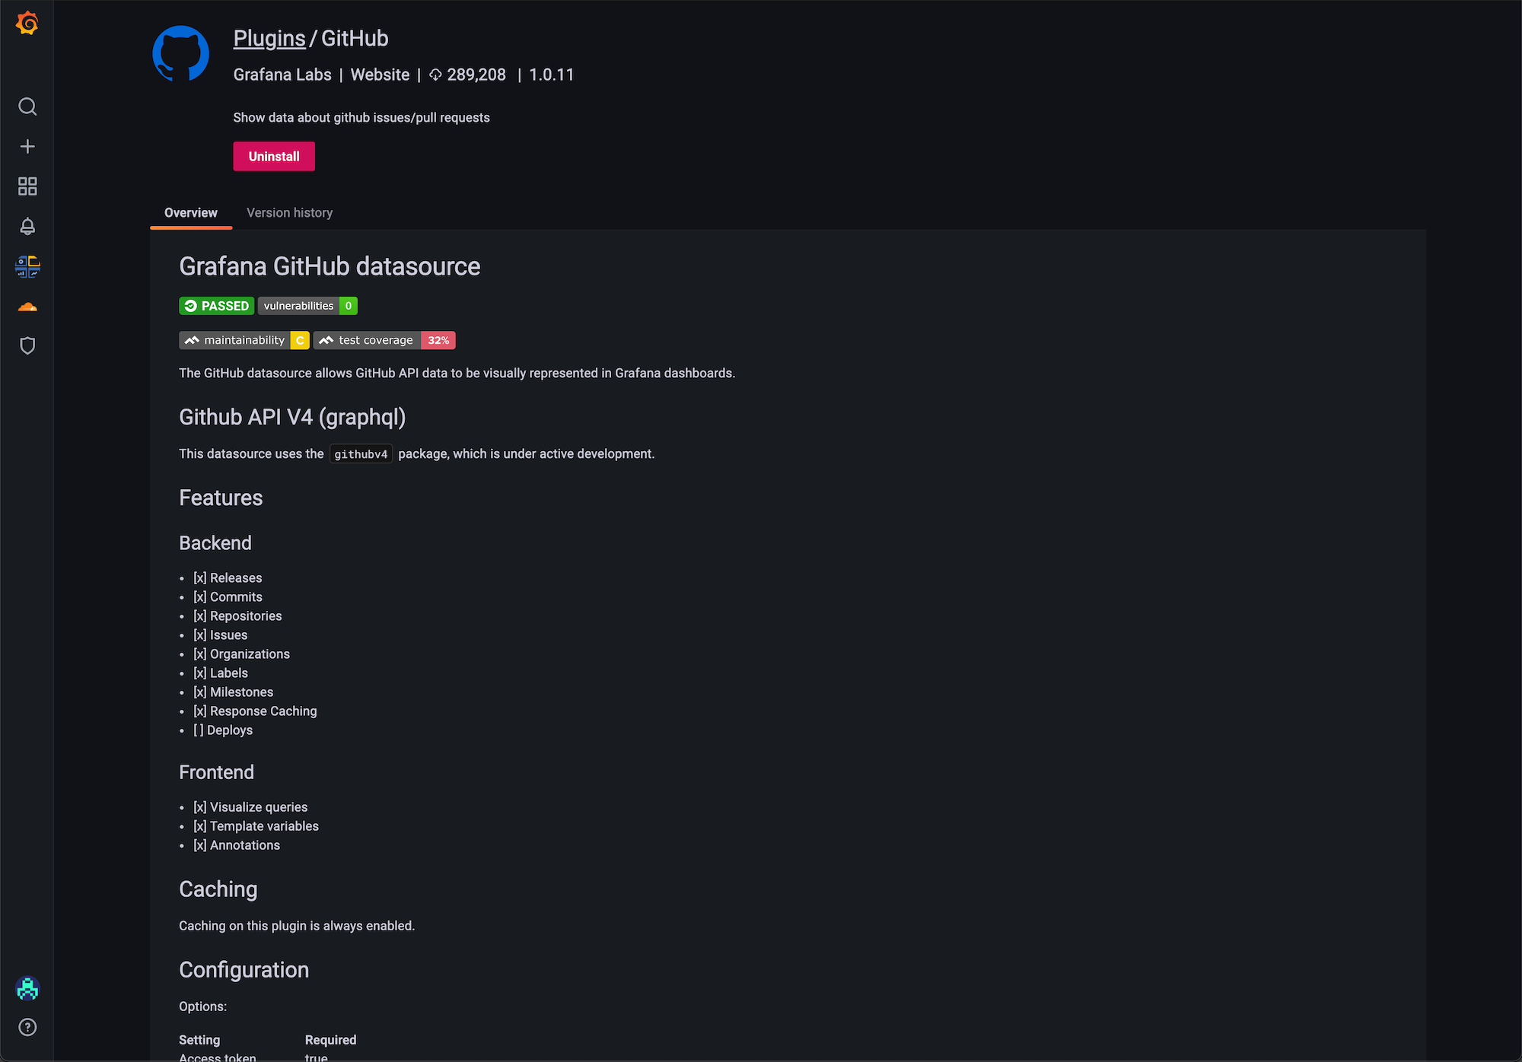Viewport: 1522px width, 1062px height.
Task: Switch to the Version history tab
Action: [x=289, y=212]
